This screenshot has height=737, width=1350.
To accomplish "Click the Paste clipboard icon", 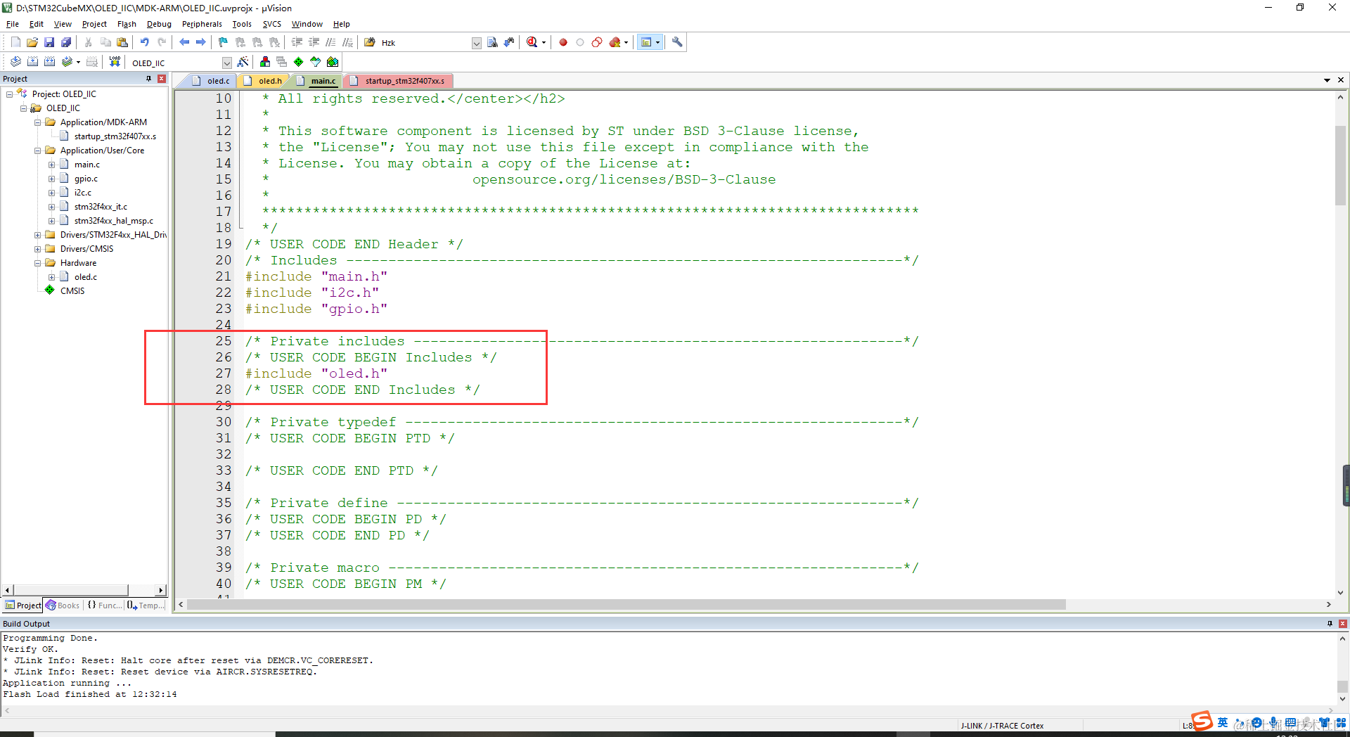I will (x=122, y=42).
